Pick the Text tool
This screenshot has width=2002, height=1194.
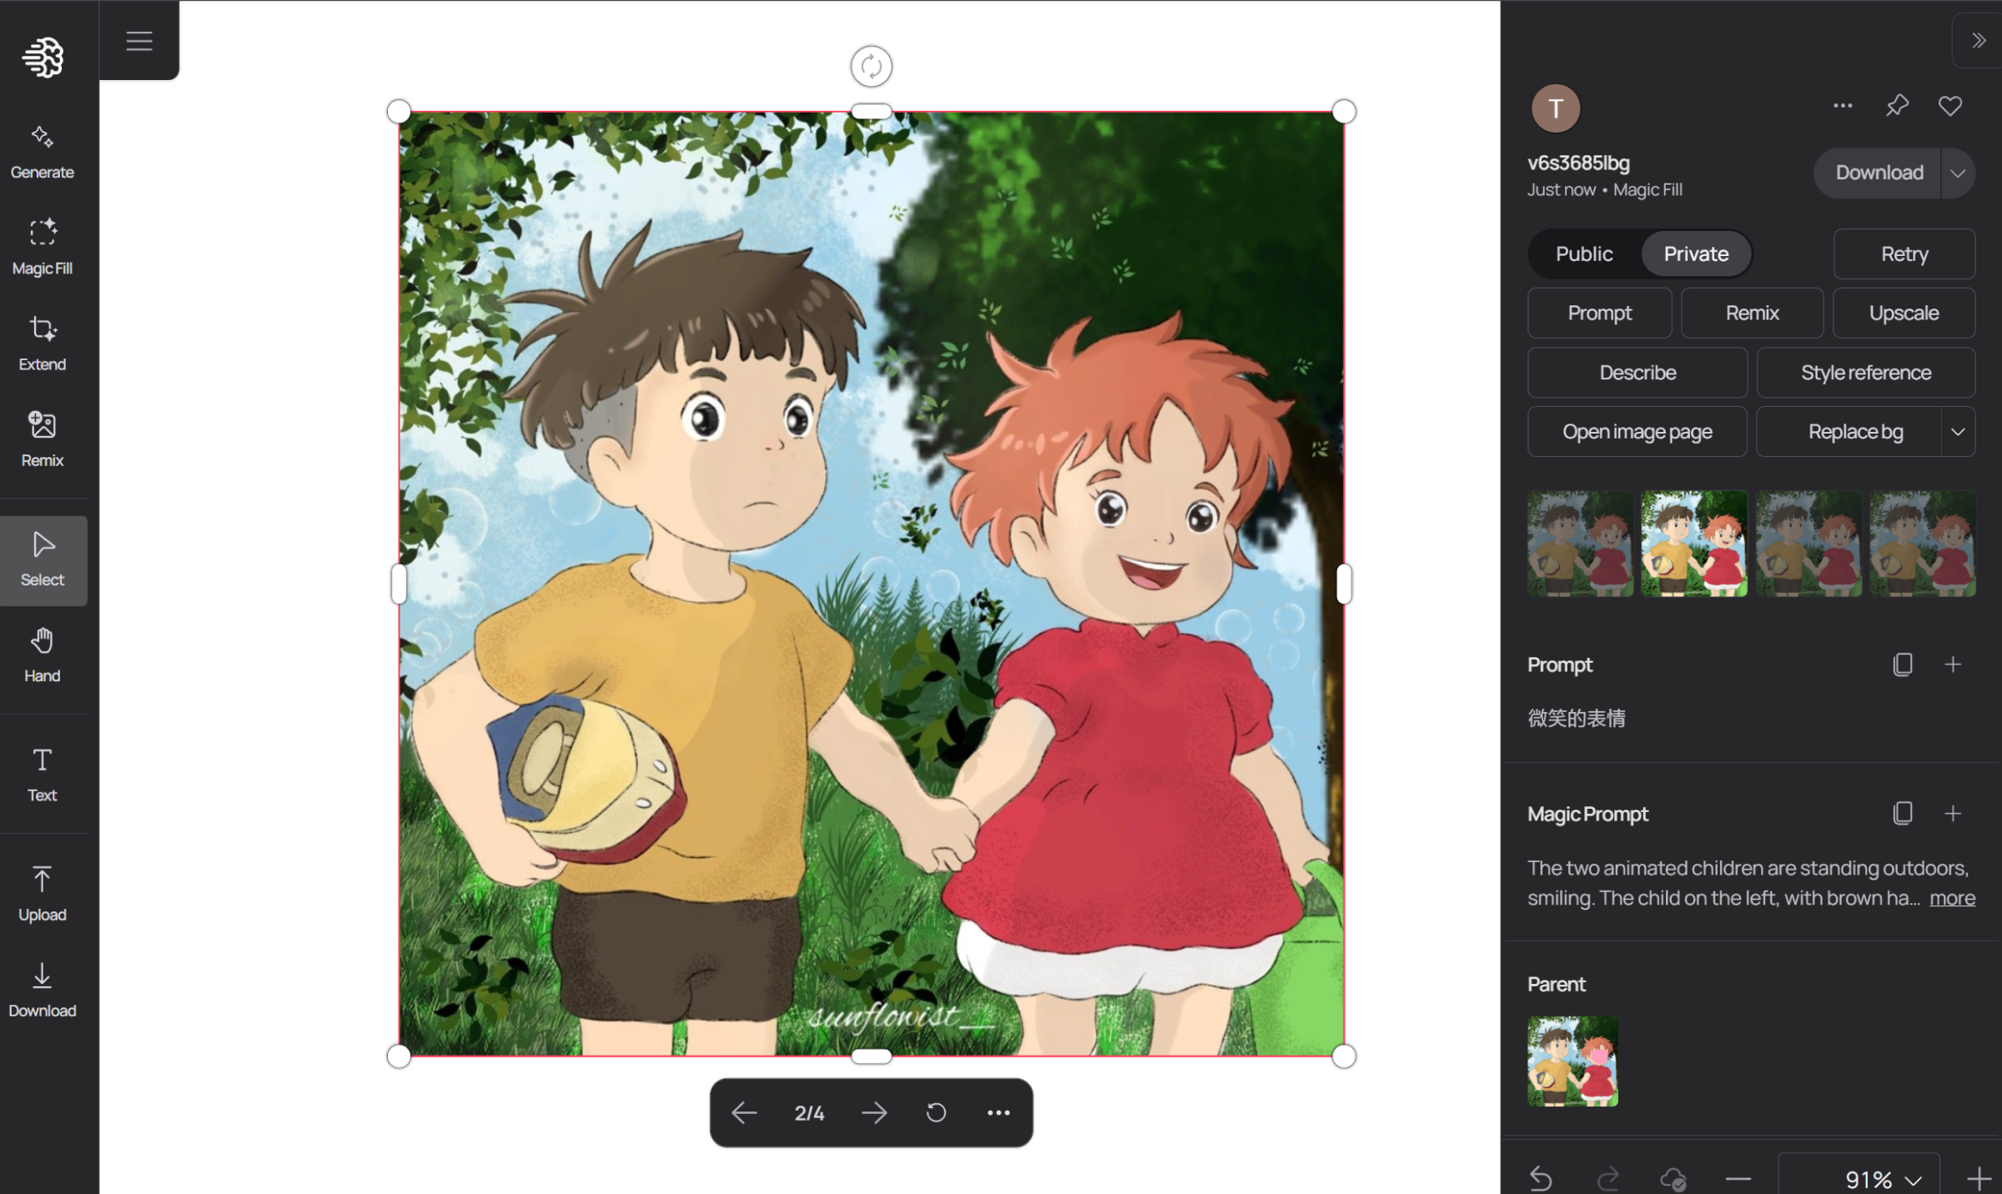pos(43,775)
